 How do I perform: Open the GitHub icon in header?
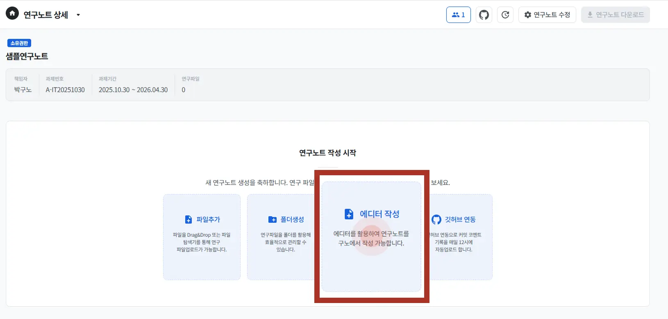pos(484,15)
